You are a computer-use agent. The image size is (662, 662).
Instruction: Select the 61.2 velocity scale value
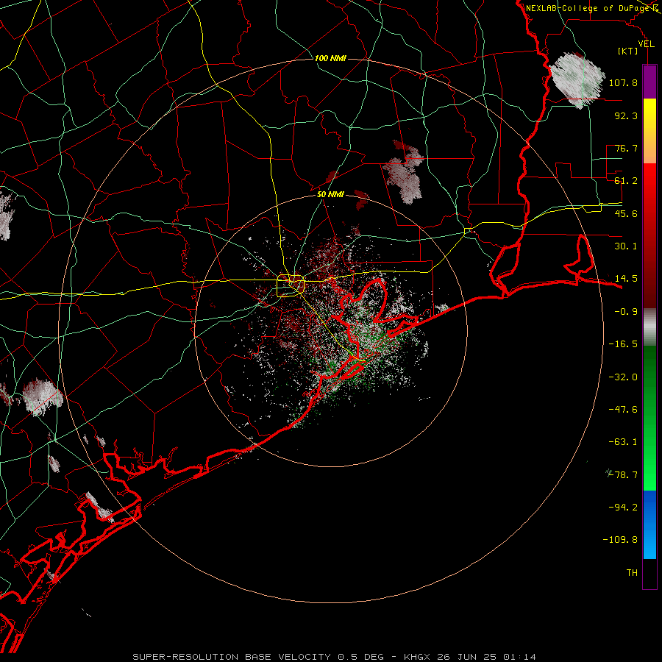(626, 181)
